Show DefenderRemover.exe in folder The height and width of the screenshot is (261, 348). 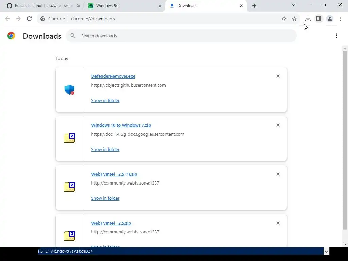pos(105,100)
